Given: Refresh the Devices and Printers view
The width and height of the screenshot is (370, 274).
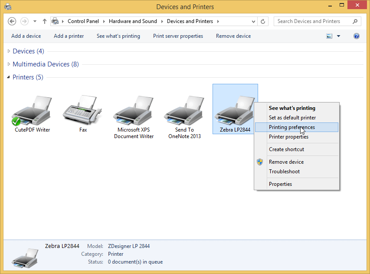Looking at the screenshot, I should pyautogui.click(x=263, y=22).
